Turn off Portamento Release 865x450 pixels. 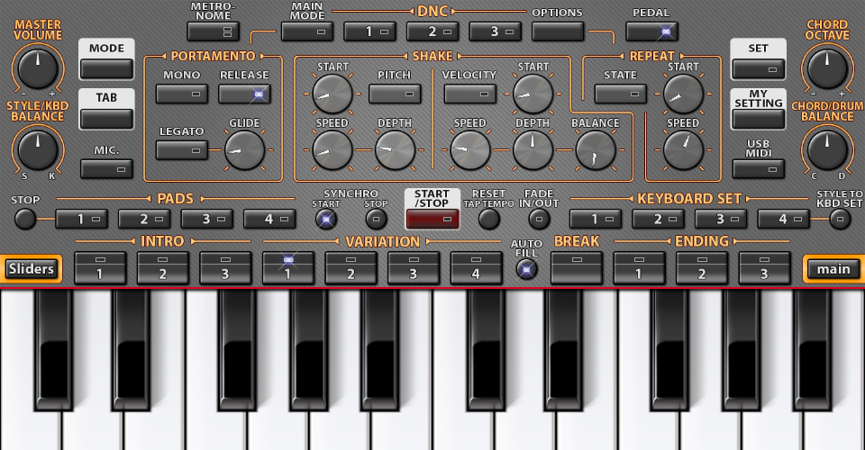244,94
